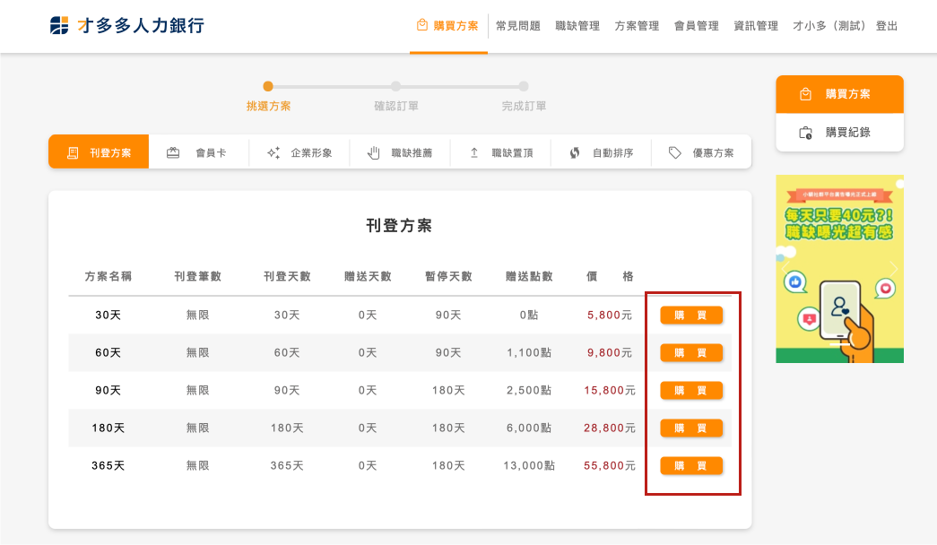Image resolution: width=937 pixels, height=545 pixels.
Task: Click the 自動排序 refresh icon
Action: point(575,152)
